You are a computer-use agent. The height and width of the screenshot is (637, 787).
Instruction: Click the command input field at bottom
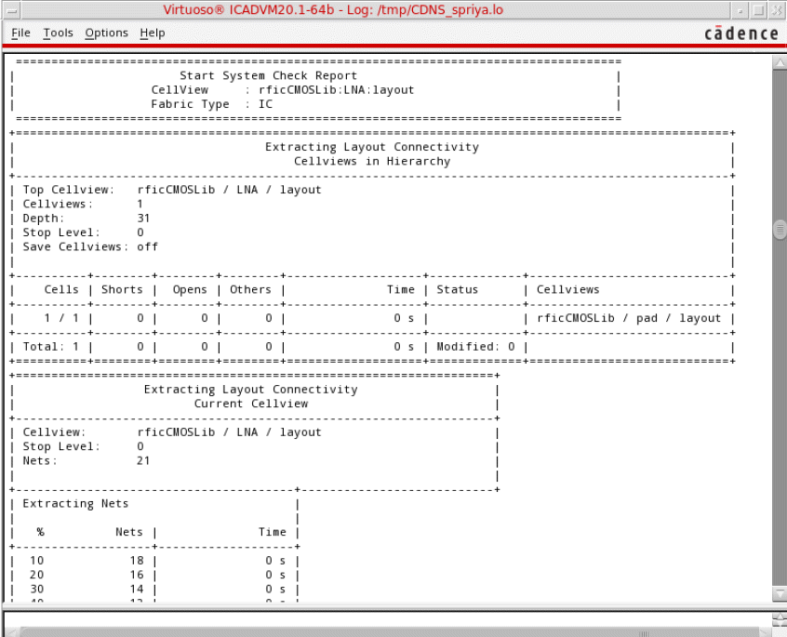tap(386, 618)
